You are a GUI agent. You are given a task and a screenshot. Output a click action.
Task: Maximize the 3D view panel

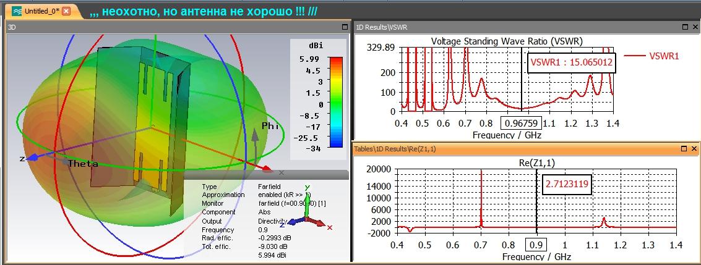(345, 27)
